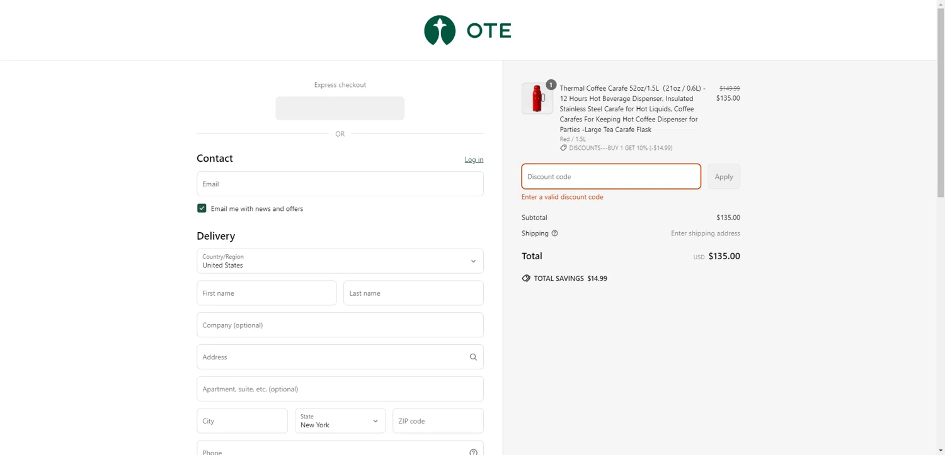Click the Contact section heading
945x455 pixels.
[215, 159]
